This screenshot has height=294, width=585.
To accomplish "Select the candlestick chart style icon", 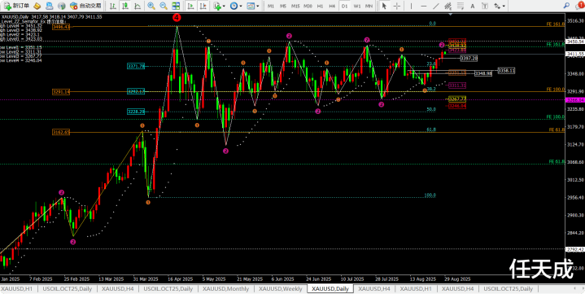I will (x=125, y=6).
